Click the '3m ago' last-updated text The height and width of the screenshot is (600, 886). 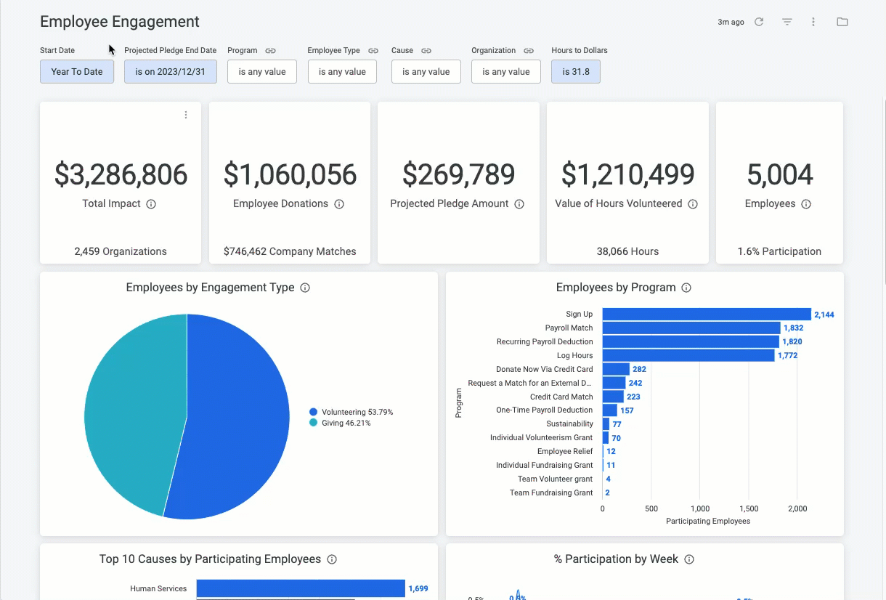click(731, 23)
